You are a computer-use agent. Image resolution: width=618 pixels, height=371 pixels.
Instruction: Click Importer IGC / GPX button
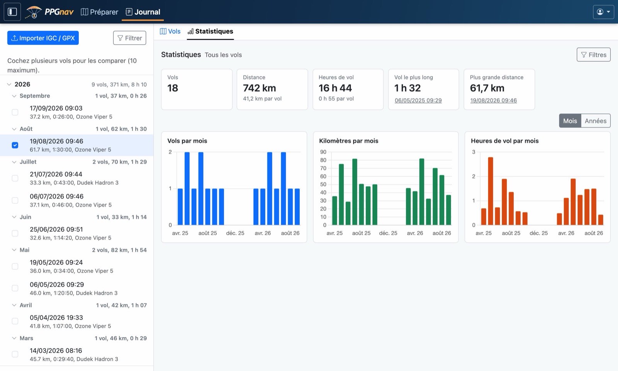(x=43, y=38)
